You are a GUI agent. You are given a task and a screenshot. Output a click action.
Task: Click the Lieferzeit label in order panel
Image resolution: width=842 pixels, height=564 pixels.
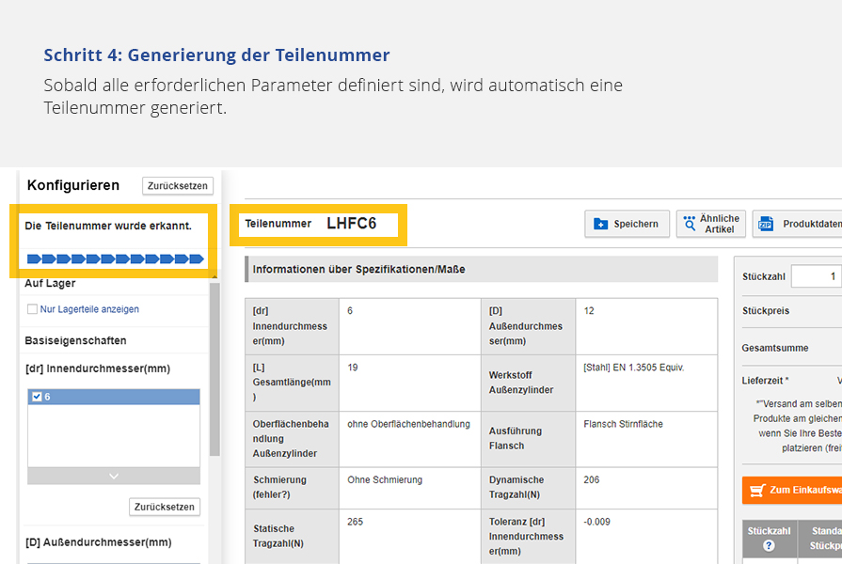(x=765, y=381)
